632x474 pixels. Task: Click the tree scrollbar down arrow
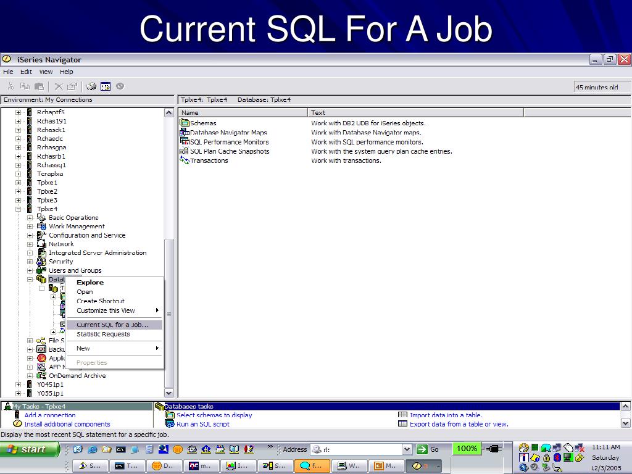[169, 393]
